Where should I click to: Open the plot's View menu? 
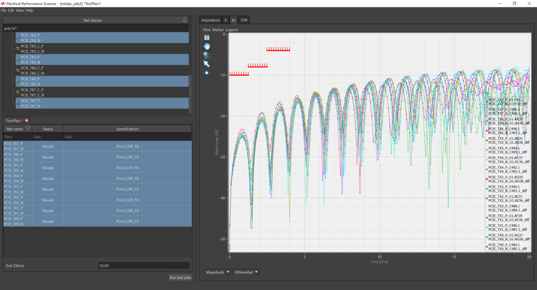pos(206,30)
